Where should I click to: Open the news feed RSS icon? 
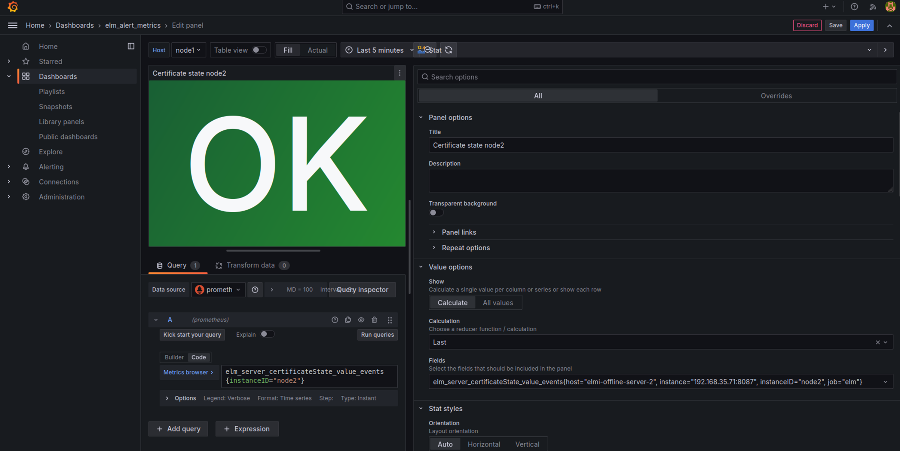tap(873, 7)
